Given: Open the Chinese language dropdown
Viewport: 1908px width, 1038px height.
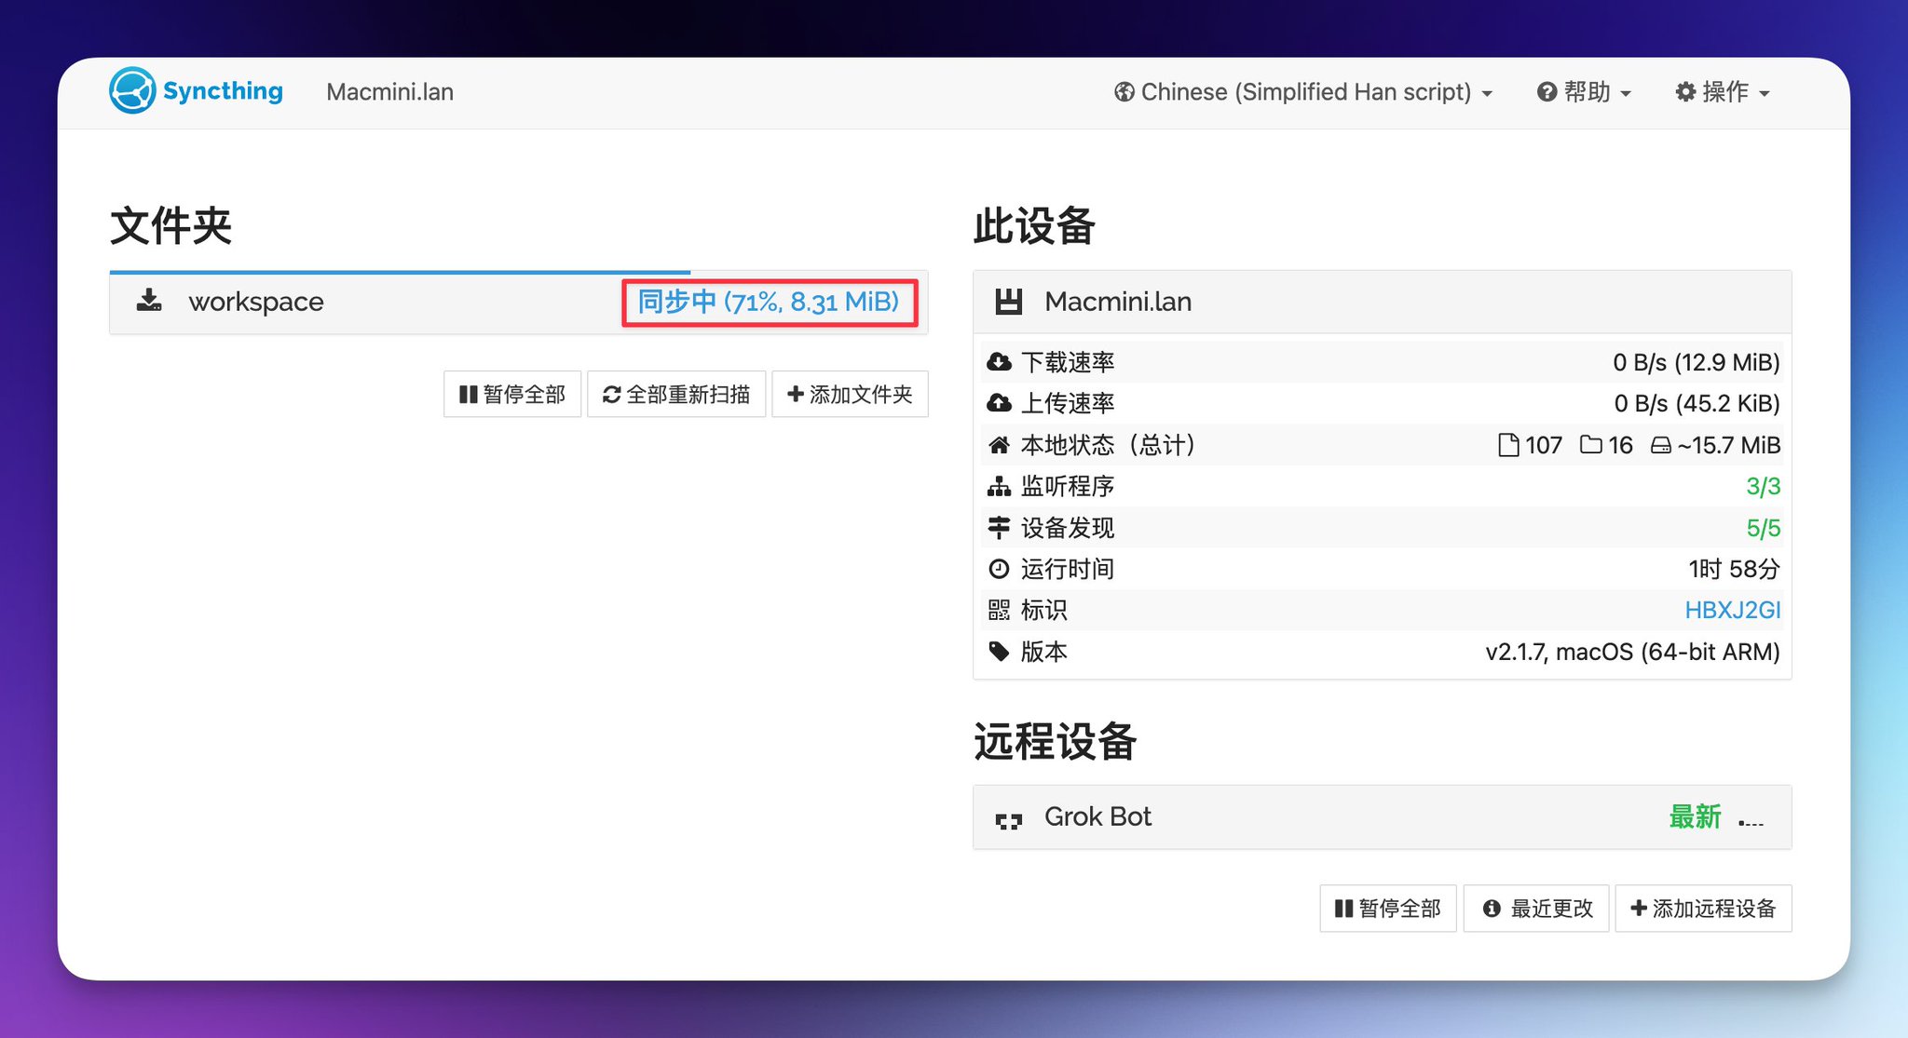Looking at the screenshot, I should (x=1302, y=91).
